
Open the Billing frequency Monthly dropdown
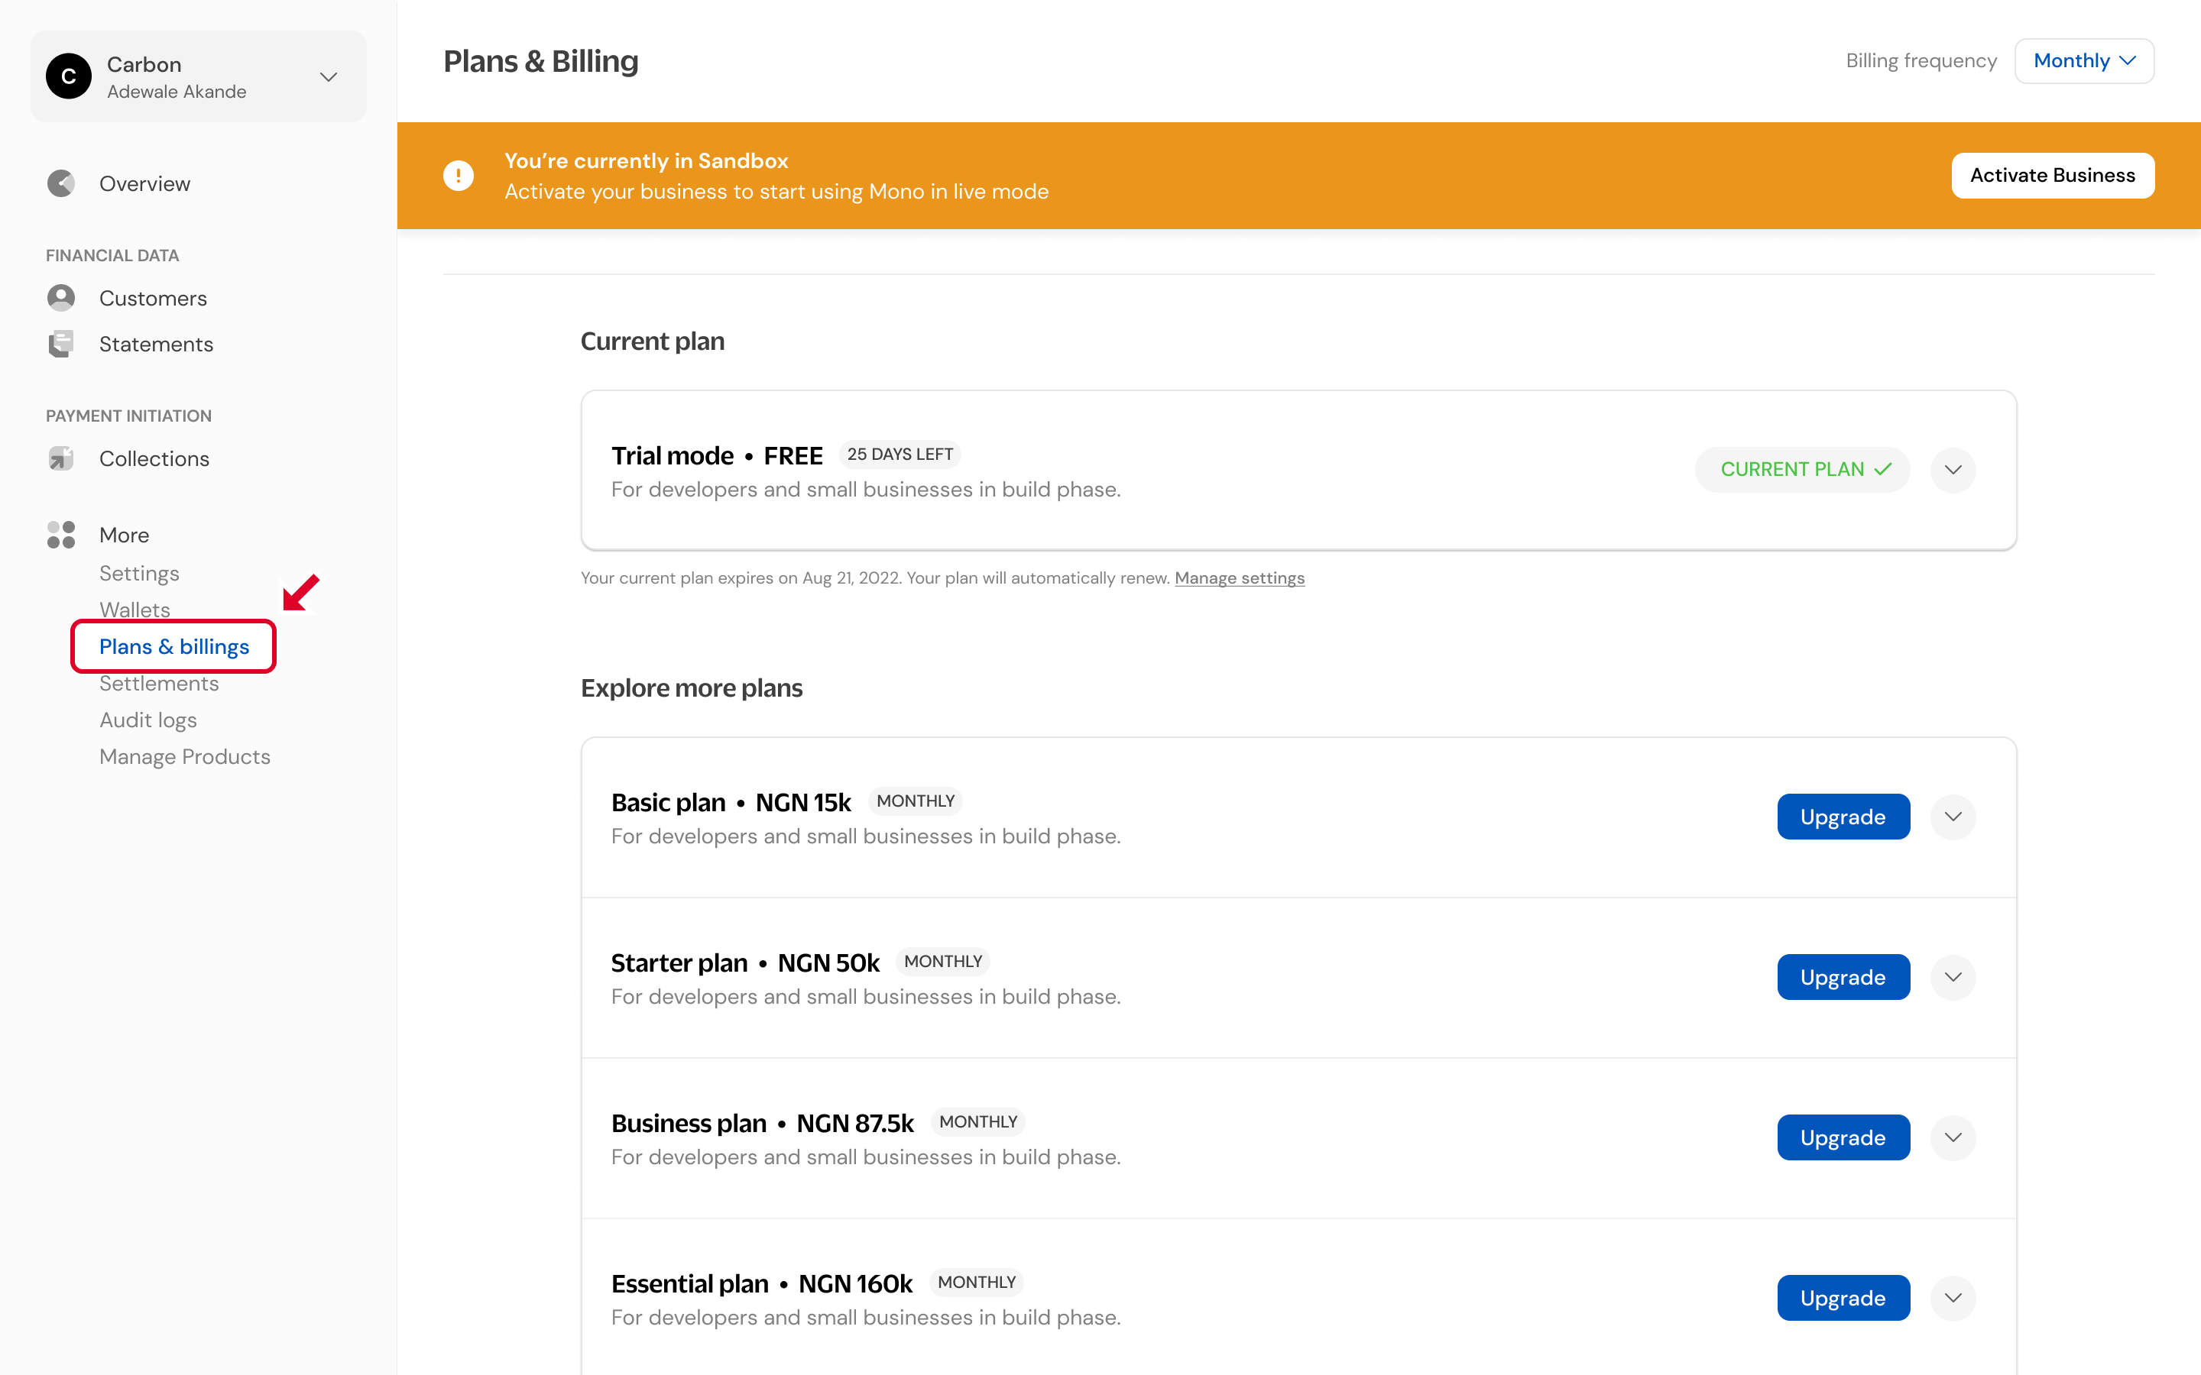click(x=2083, y=61)
